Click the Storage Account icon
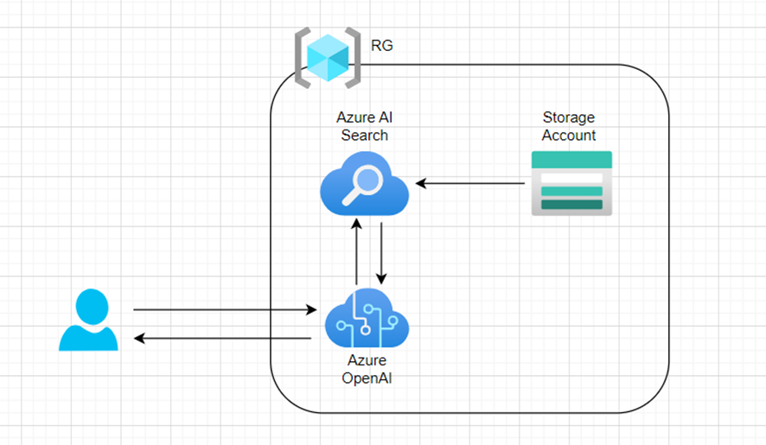The image size is (766, 445). pyautogui.click(x=571, y=183)
